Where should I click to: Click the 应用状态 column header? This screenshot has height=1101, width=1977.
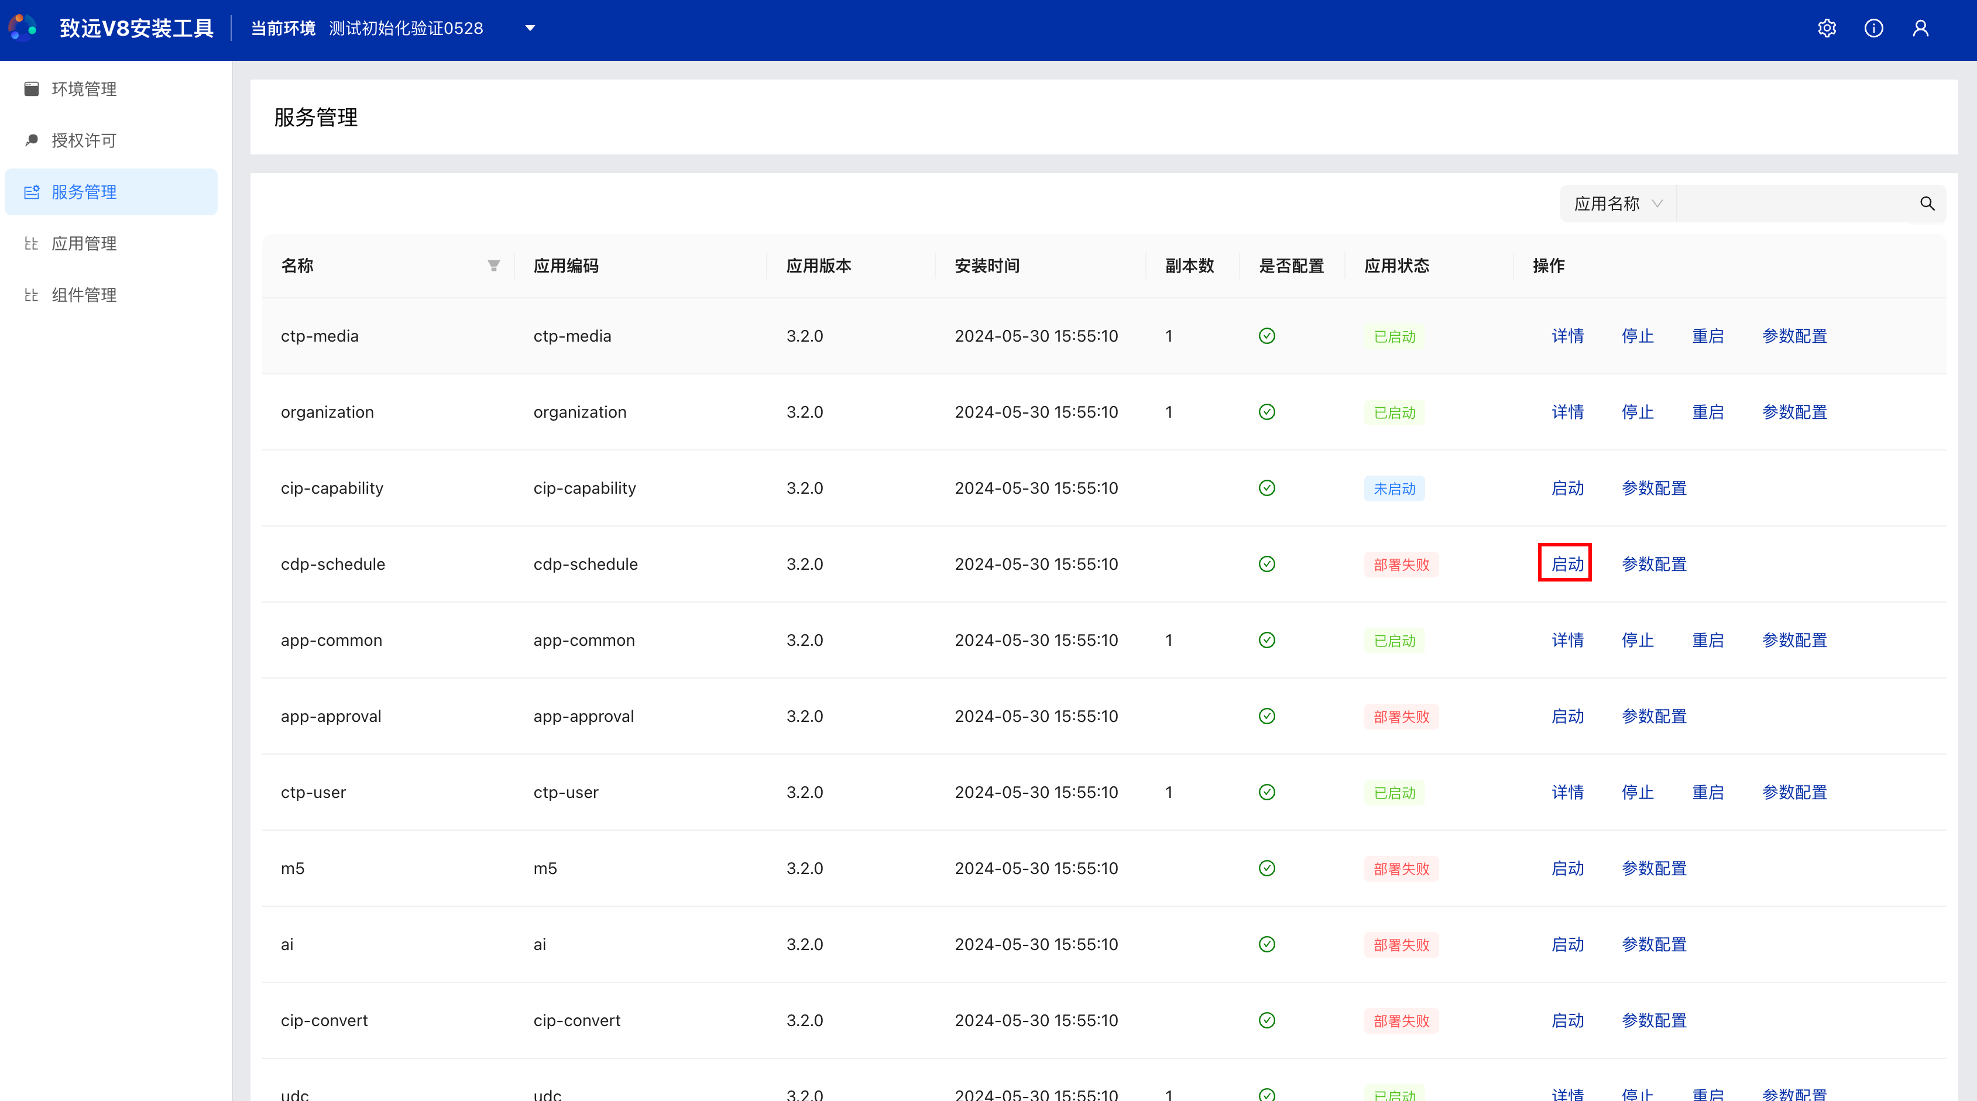(x=1396, y=266)
